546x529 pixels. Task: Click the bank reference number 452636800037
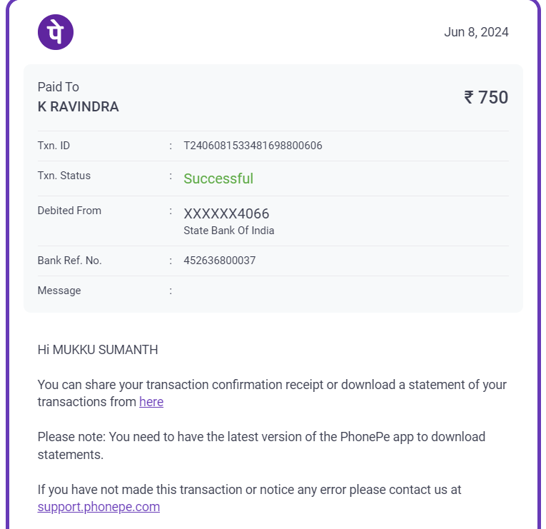point(219,261)
